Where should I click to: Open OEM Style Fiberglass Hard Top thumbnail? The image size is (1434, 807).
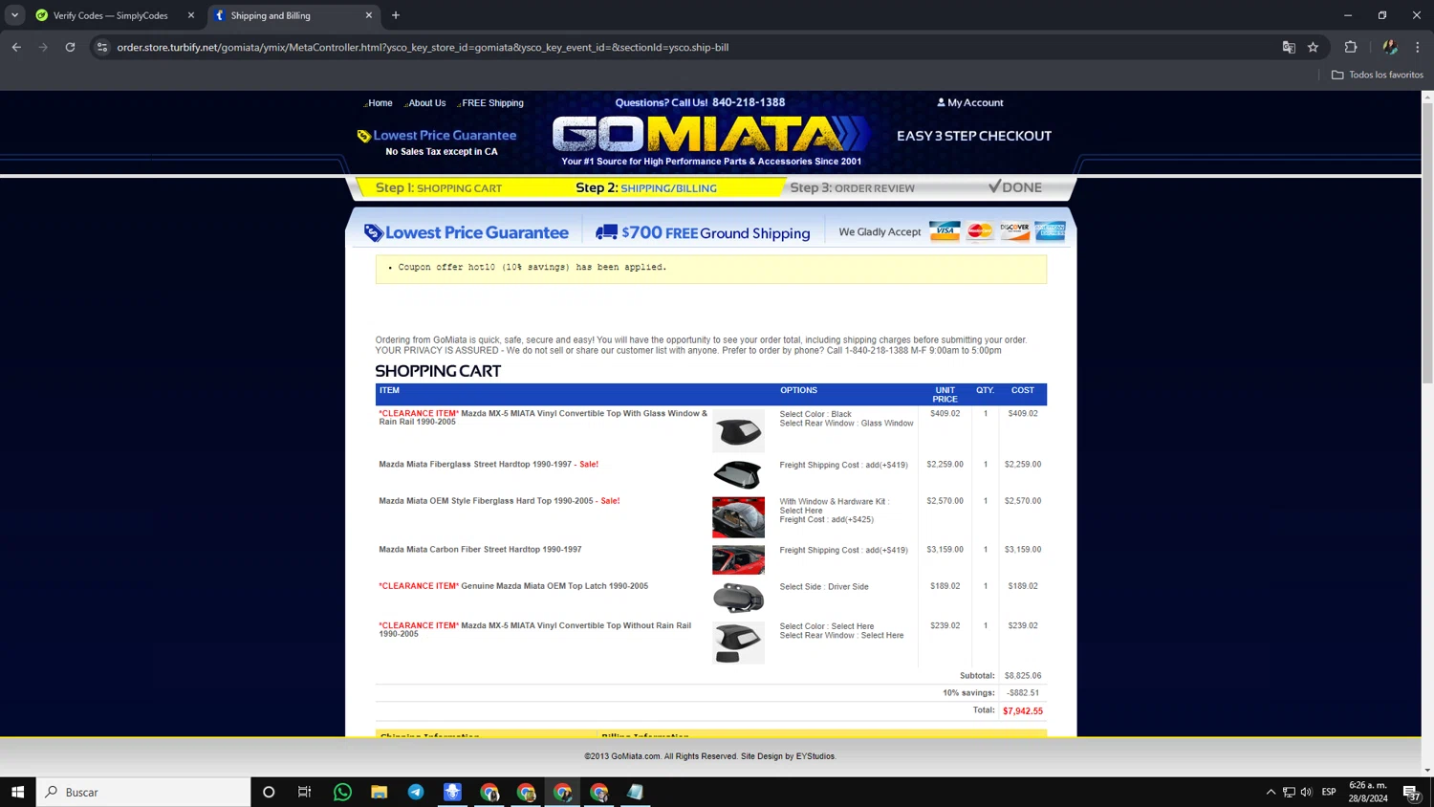738,517
